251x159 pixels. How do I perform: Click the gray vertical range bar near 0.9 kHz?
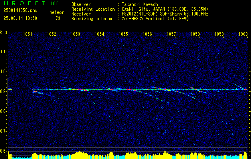(x=8, y=92)
